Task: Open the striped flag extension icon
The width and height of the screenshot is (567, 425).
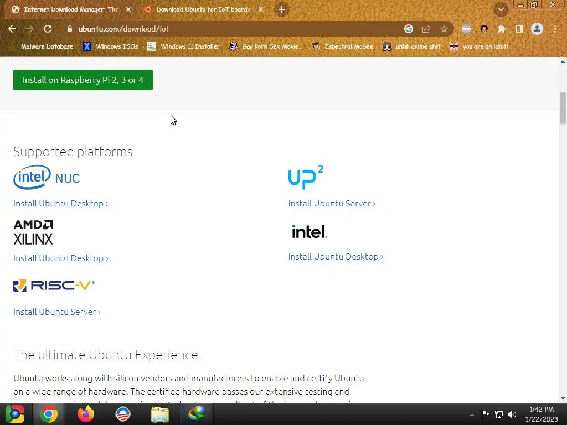Action: 466,29
